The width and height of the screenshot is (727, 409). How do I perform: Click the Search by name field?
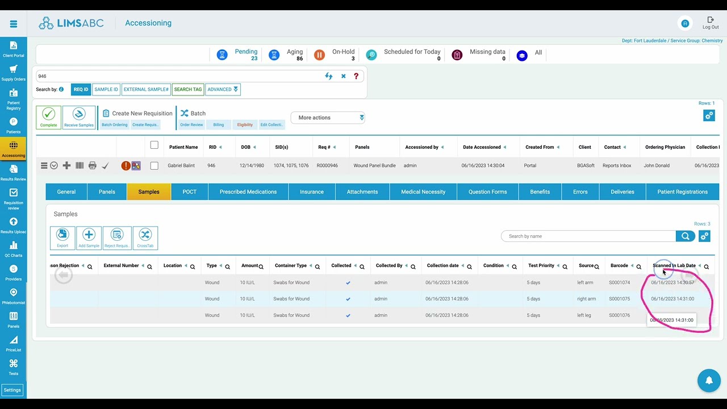pos(588,236)
